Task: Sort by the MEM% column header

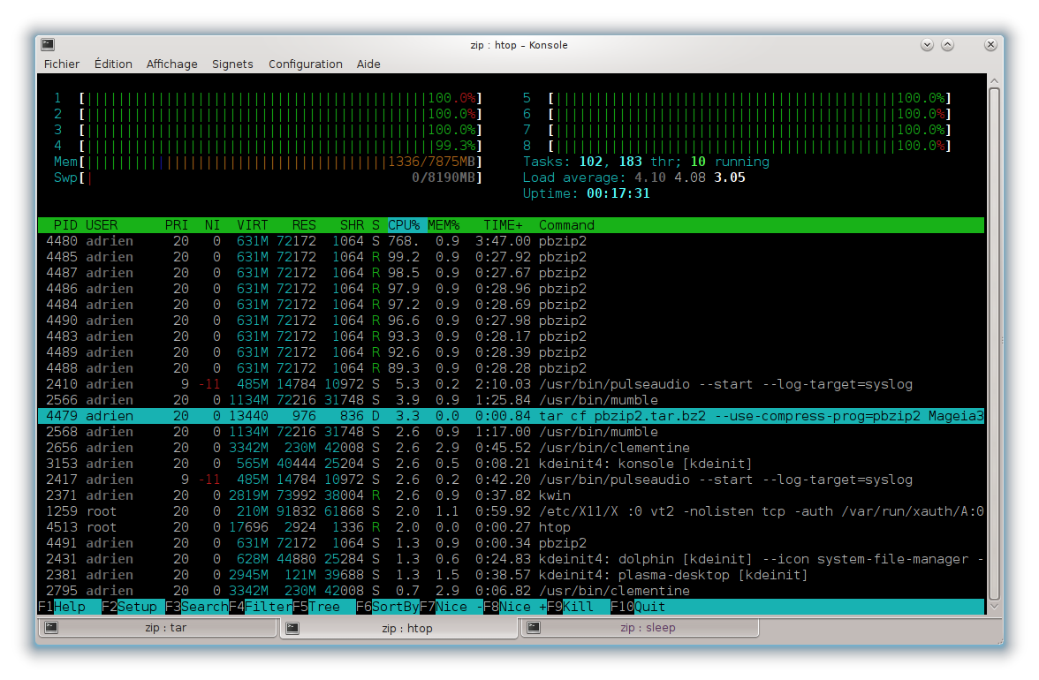Action: (444, 225)
